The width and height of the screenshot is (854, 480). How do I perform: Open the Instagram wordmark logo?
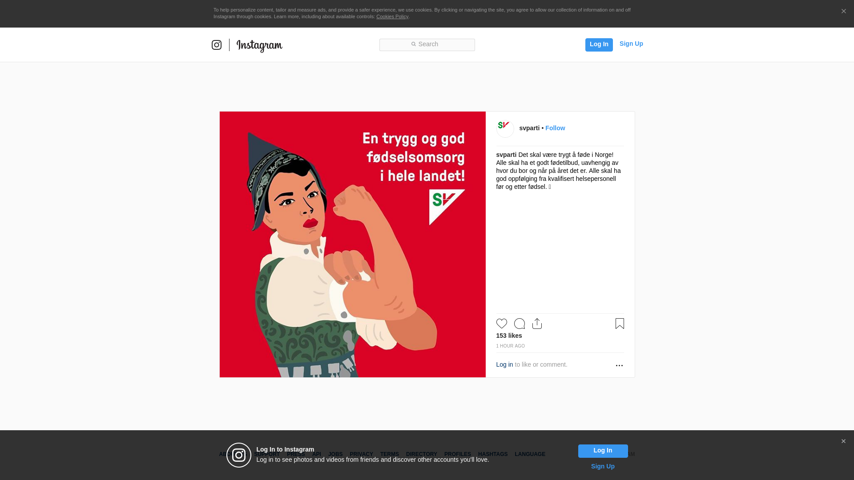pyautogui.click(x=259, y=45)
